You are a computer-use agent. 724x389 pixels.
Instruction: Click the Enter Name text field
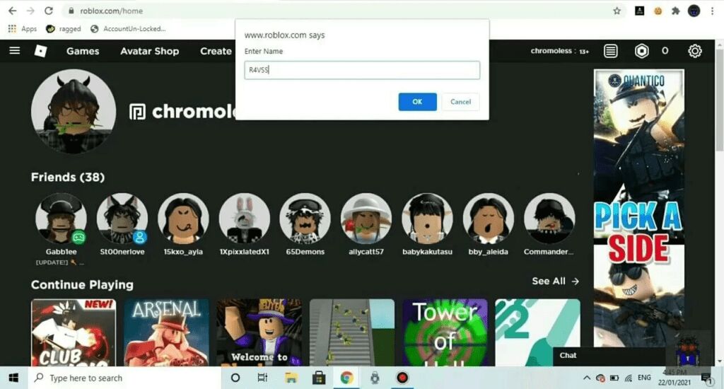pyautogui.click(x=362, y=70)
